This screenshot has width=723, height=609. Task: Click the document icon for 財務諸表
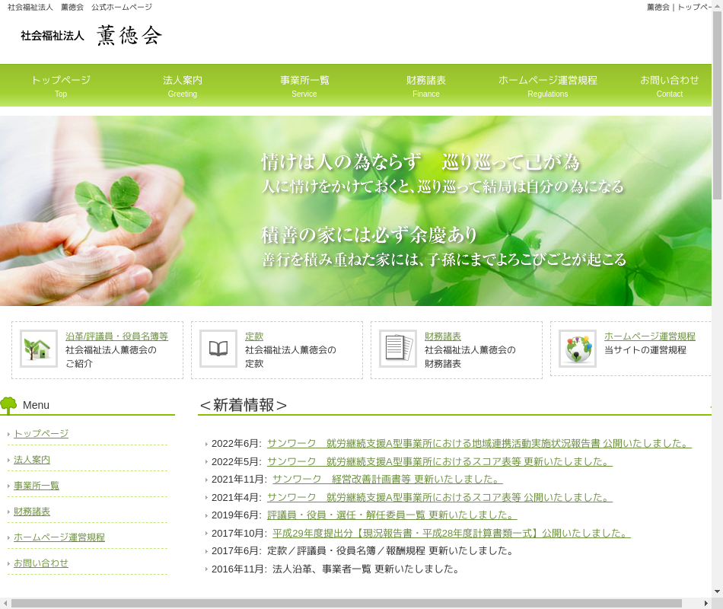[398, 349]
